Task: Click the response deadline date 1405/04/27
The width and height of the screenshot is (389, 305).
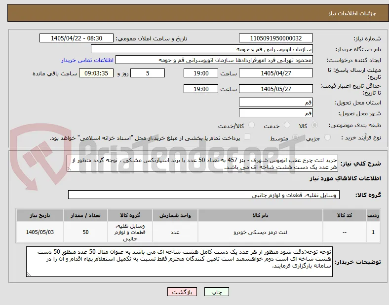Action: coord(276,73)
